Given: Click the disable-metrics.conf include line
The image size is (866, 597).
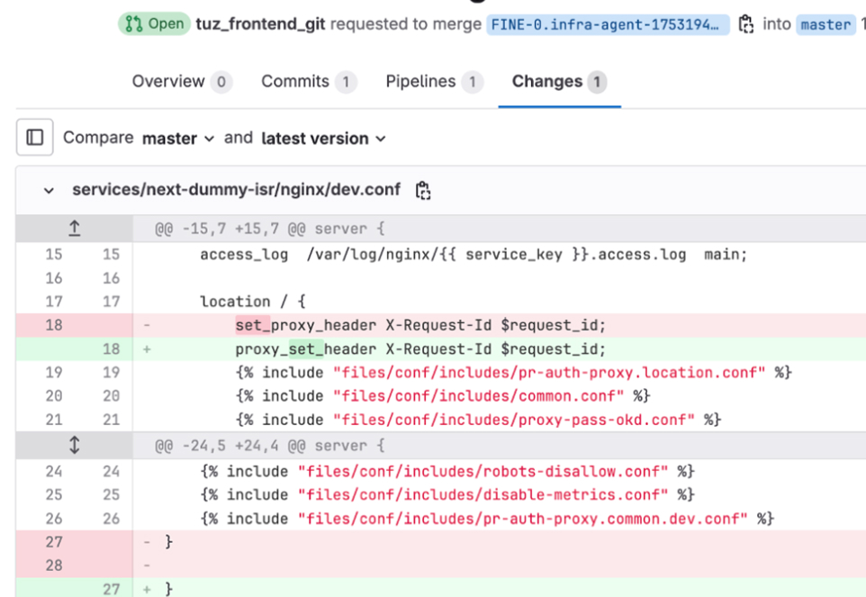Looking at the screenshot, I should click(x=447, y=495).
